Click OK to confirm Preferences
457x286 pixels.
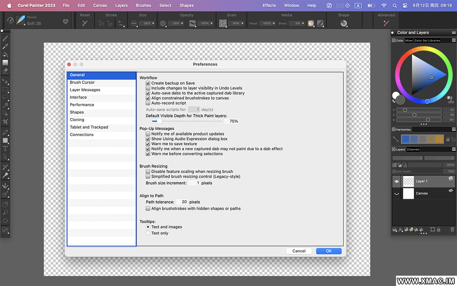(x=329, y=251)
